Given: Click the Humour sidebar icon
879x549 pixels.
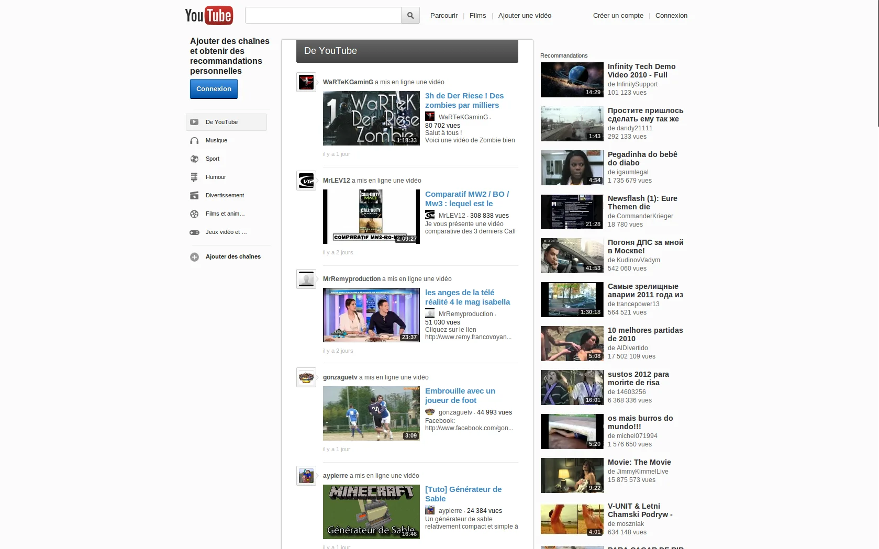Looking at the screenshot, I should pyautogui.click(x=194, y=177).
